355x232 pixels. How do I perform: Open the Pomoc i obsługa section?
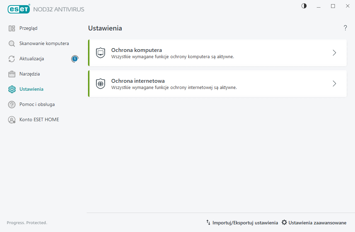[37, 105]
